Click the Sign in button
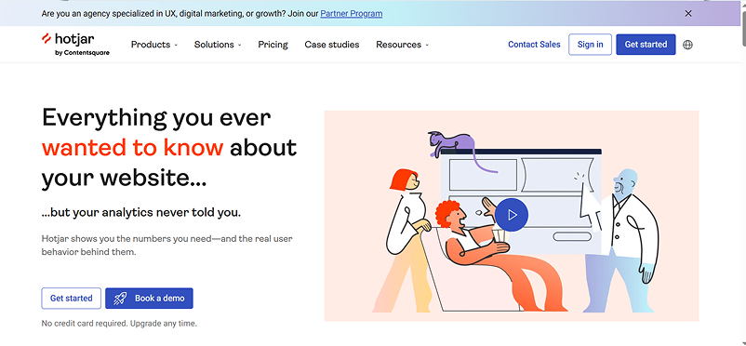The width and height of the screenshot is (746, 346). 590,45
